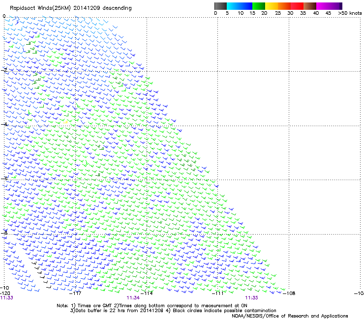Click the longitude label '-111'
364x319 pixels.
(218, 293)
